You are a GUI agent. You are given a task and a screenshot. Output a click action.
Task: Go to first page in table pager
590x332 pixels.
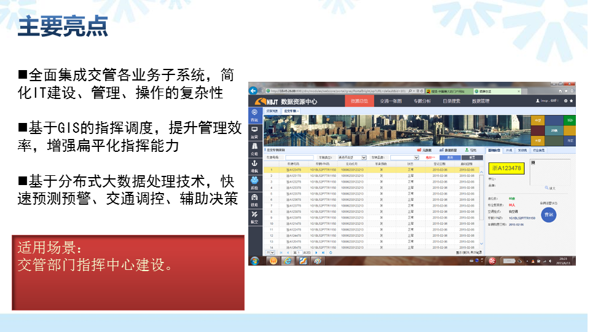click(281, 253)
